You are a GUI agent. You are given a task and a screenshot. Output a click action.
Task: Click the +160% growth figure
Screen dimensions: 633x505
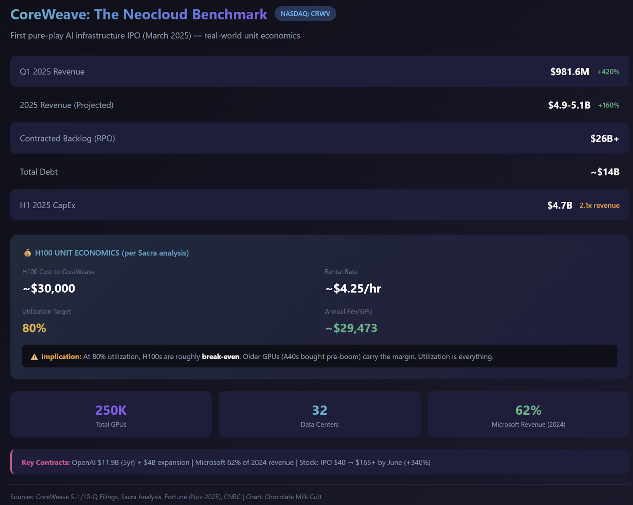tap(609, 105)
